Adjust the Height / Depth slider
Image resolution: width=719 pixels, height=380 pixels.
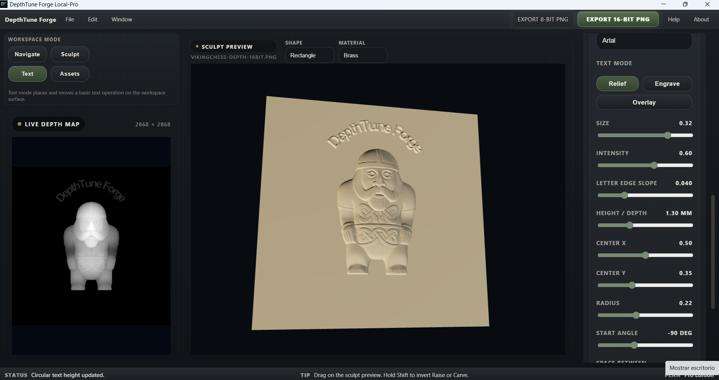pyautogui.click(x=645, y=225)
